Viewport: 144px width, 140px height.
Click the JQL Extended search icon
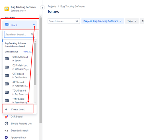(x=6, y=131)
